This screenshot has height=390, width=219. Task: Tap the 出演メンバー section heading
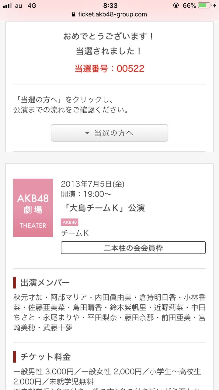coord(45,283)
